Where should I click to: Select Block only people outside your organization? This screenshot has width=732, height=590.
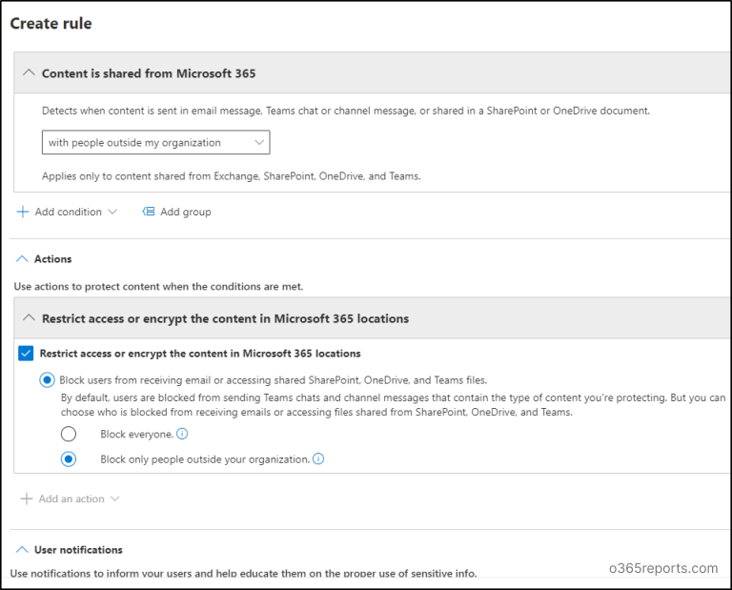69,459
